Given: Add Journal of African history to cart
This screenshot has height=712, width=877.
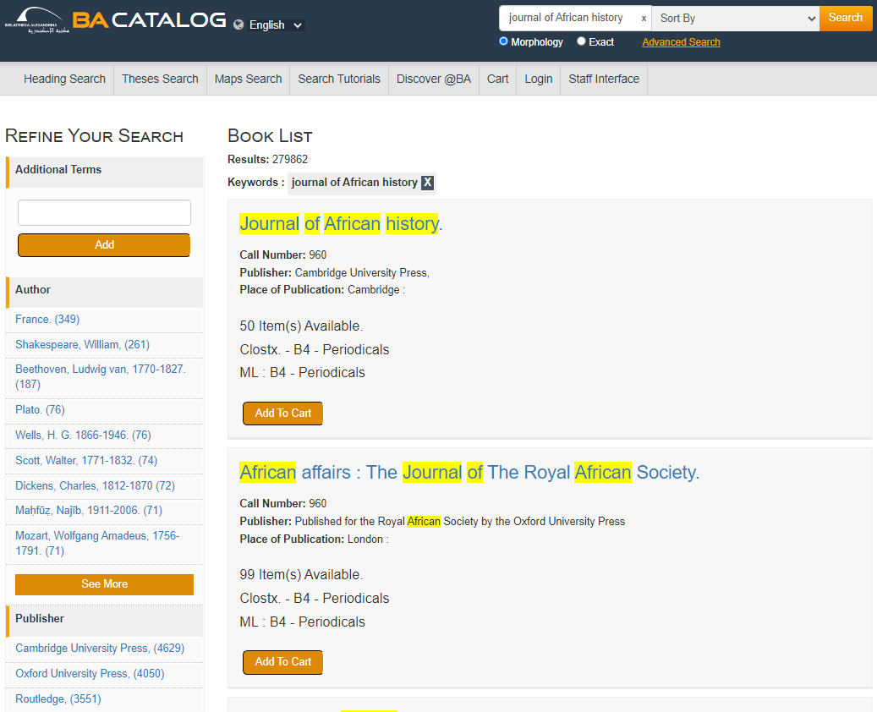Looking at the screenshot, I should (282, 414).
